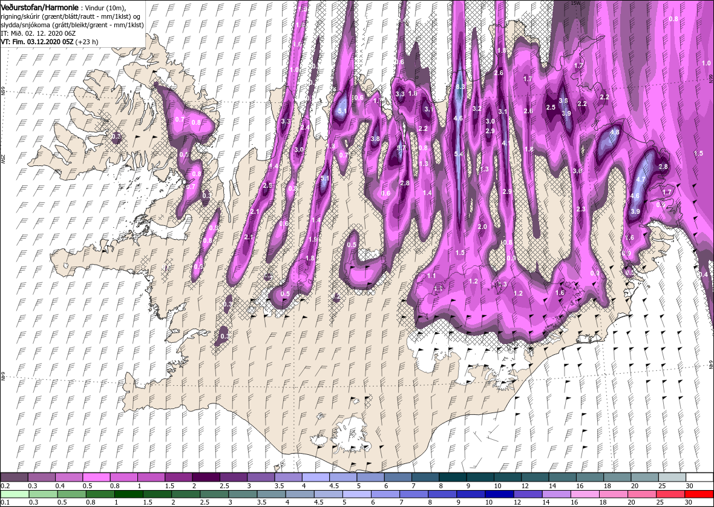The height and width of the screenshot is (507, 714).
Task: Click upper legend swatch between 8 and 9
Action: click(453, 477)
